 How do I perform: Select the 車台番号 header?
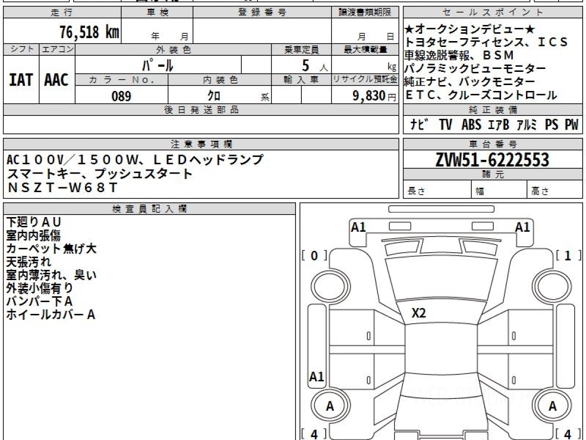pos(493,144)
